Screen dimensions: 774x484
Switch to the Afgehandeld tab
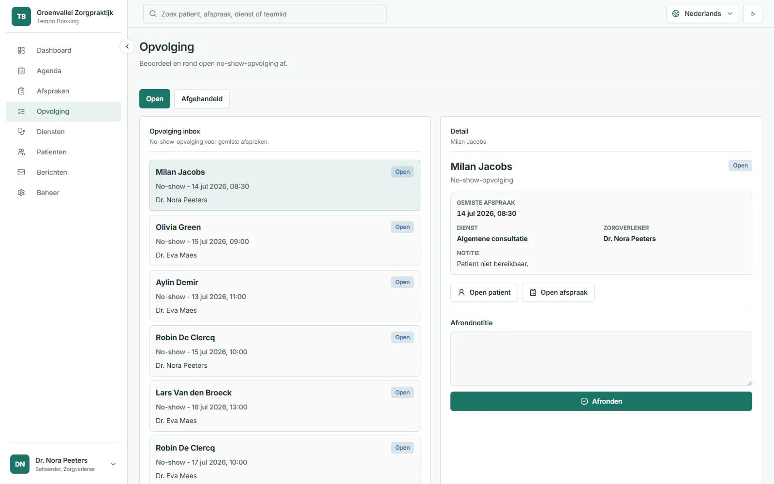point(202,99)
